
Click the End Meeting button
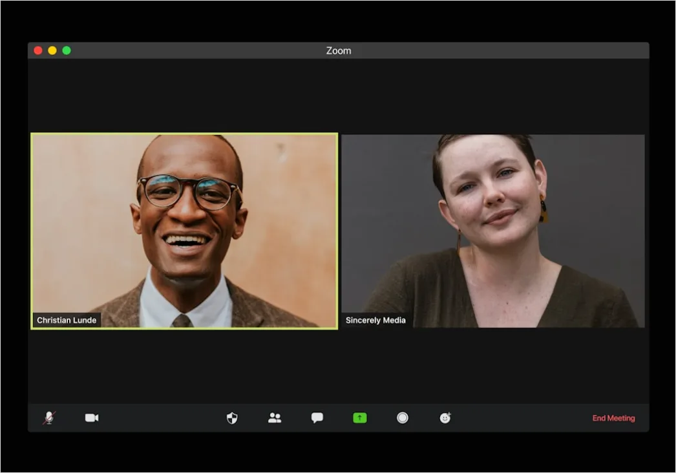pyautogui.click(x=613, y=418)
